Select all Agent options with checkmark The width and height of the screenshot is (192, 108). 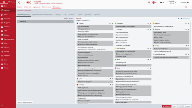coord(110,79)
